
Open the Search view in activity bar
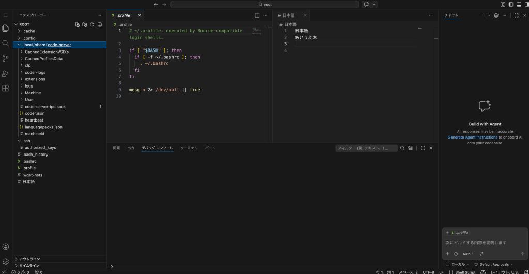[6, 43]
